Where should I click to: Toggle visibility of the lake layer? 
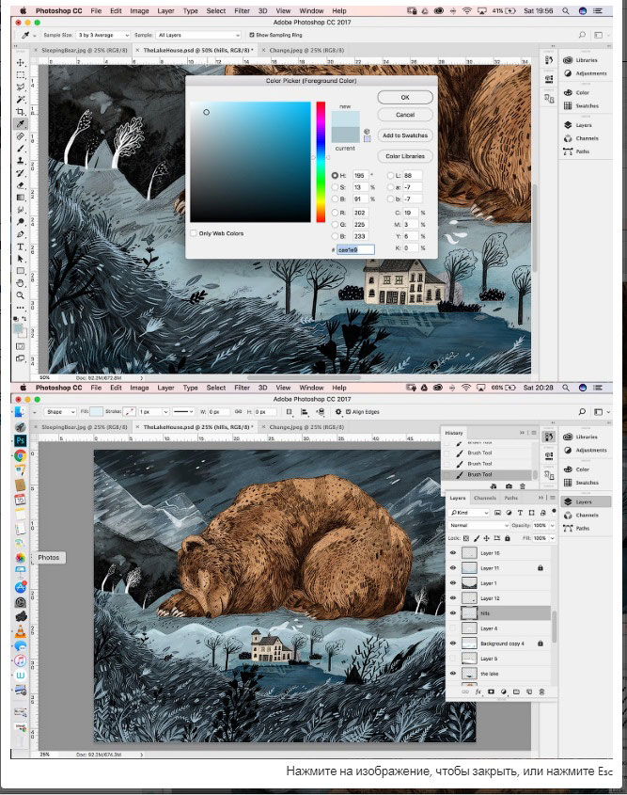click(x=453, y=674)
